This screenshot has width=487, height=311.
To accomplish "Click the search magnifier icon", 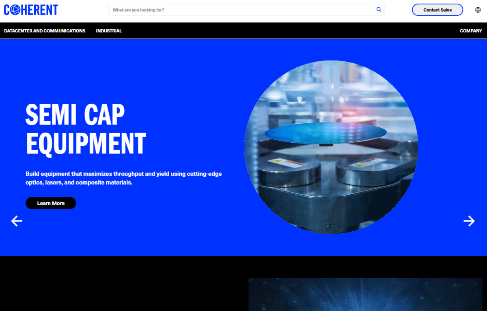I will click(379, 10).
